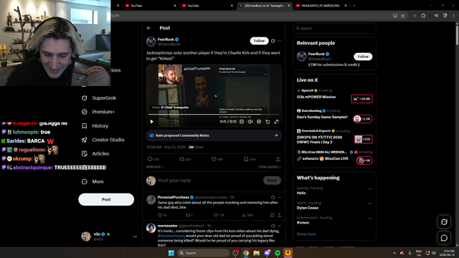
Task: Expand the More sidebar menu
Action: [x=93, y=181]
